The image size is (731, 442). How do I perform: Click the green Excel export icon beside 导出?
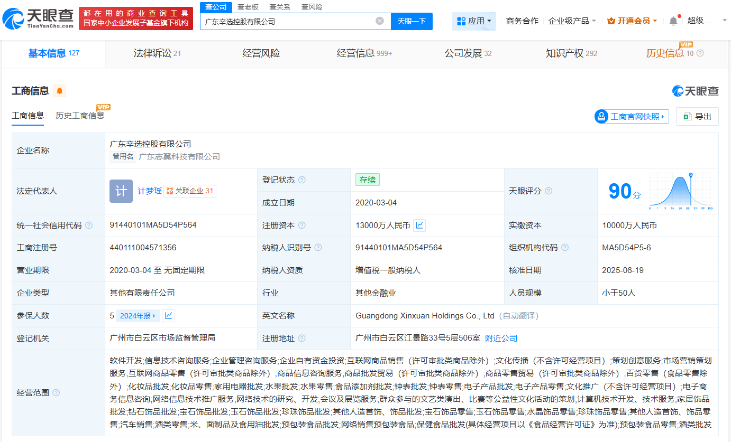[x=687, y=116]
